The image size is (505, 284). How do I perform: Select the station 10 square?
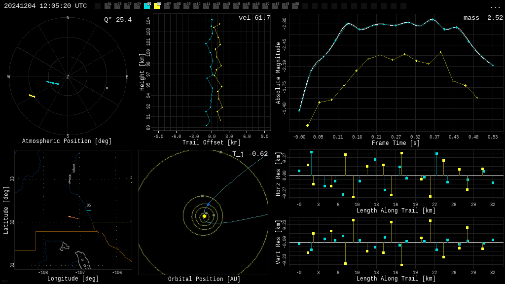(x=196, y=6)
